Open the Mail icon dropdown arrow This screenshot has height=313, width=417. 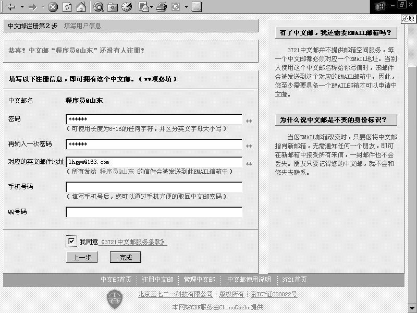(151, 7)
